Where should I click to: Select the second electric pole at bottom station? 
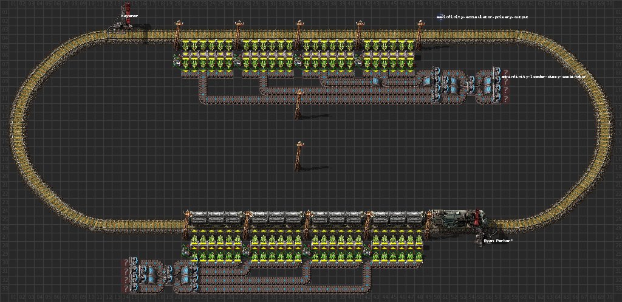247,225
